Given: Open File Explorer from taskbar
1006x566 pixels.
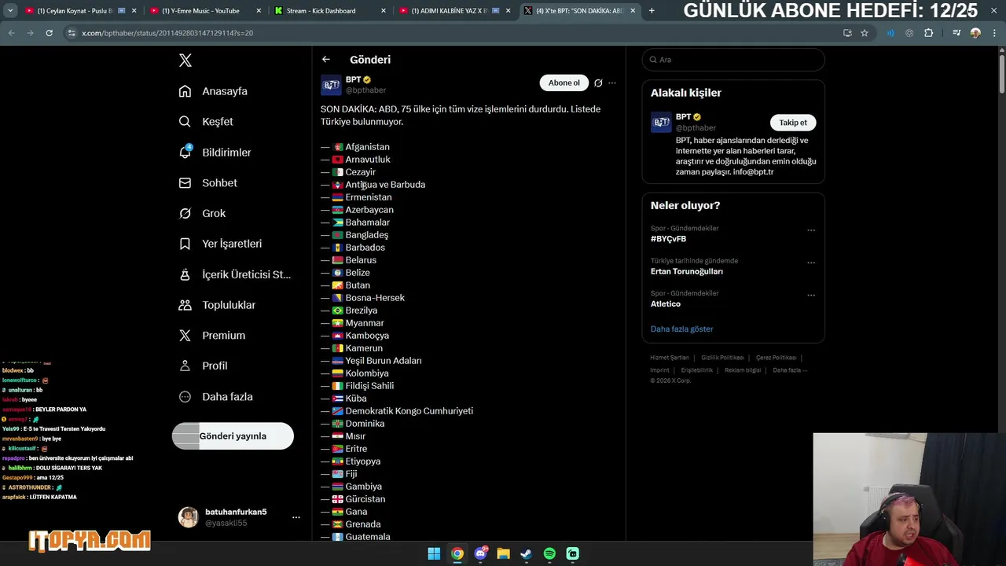Looking at the screenshot, I should [503, 553].
